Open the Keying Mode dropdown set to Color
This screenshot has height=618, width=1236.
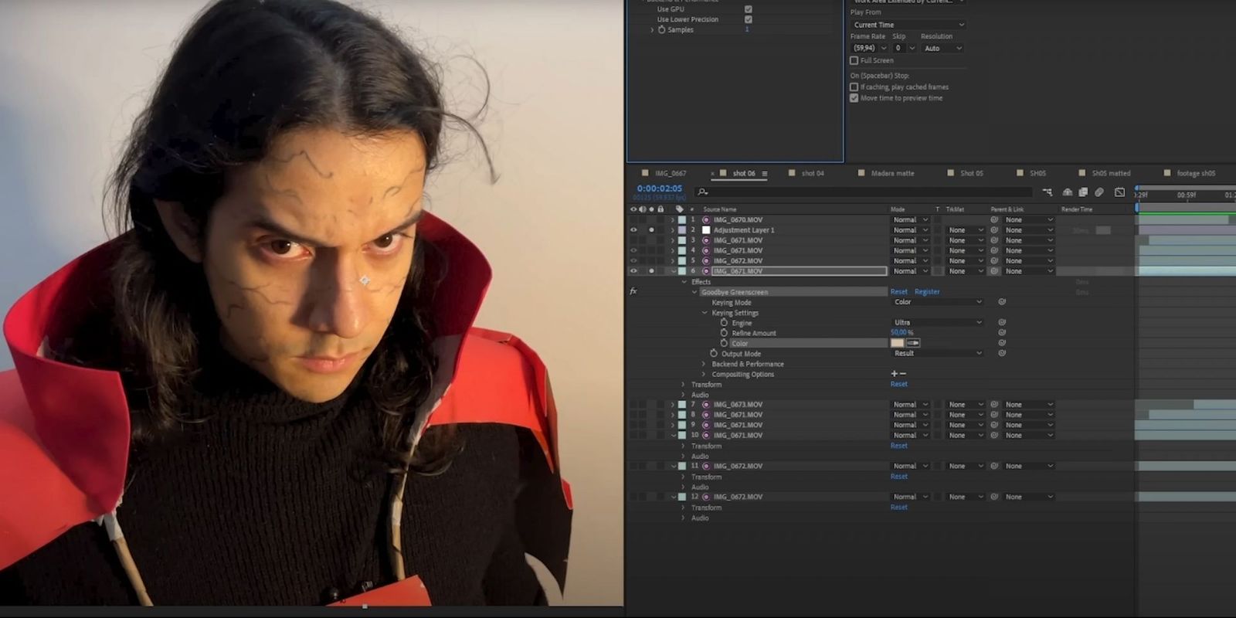[x=937, y=302]
